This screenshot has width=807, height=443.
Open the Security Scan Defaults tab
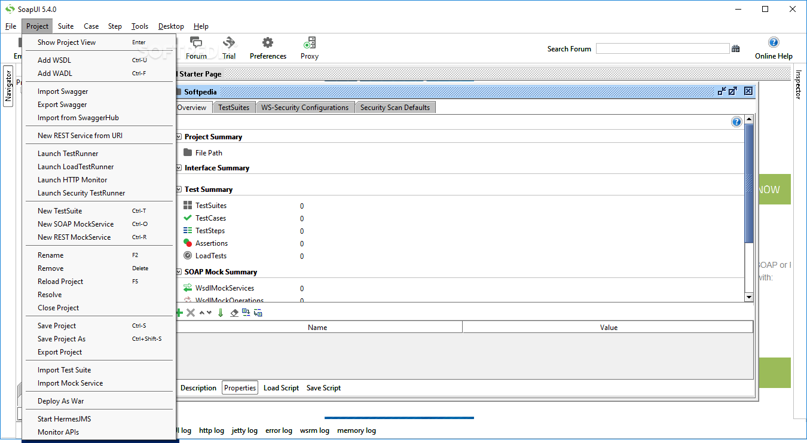[395, 107]
